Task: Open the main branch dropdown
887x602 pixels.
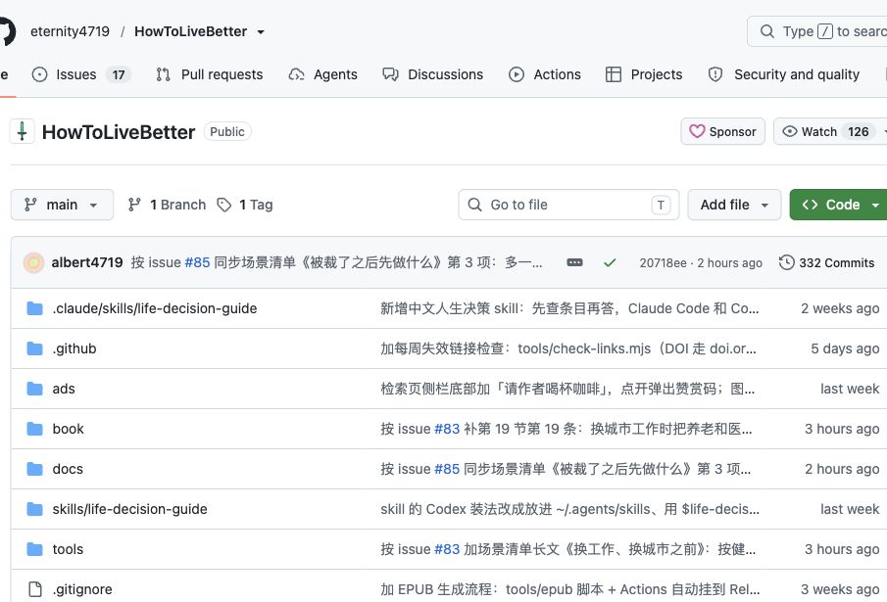Action: [x=62, y=205]
